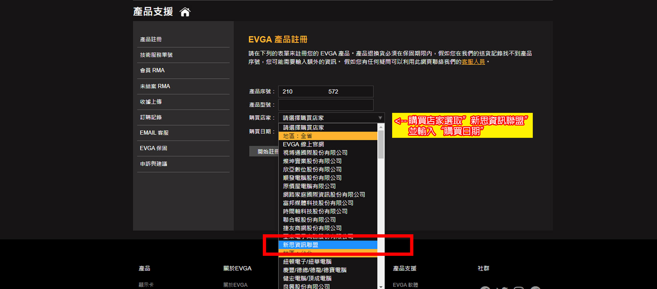Image resolution: width=657 pixels, height=289 pixels.
Task: Select 網路家庭國際資訊股份有限公司 option
Action: tap(328, 195)
